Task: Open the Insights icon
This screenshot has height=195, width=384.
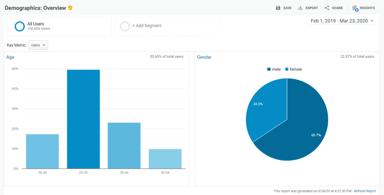Action: (355, 8)
